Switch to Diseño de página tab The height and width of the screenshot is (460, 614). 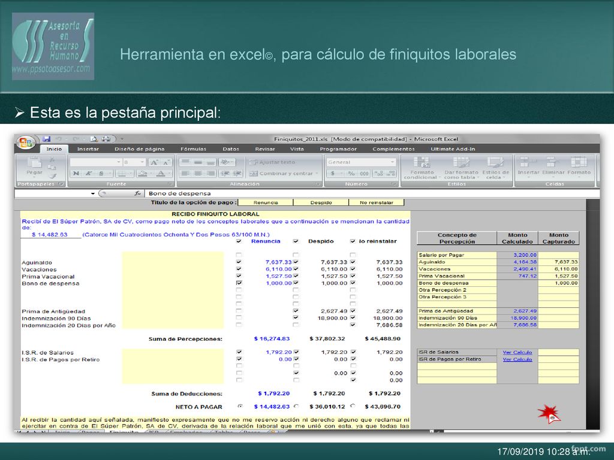pos(139,149)
